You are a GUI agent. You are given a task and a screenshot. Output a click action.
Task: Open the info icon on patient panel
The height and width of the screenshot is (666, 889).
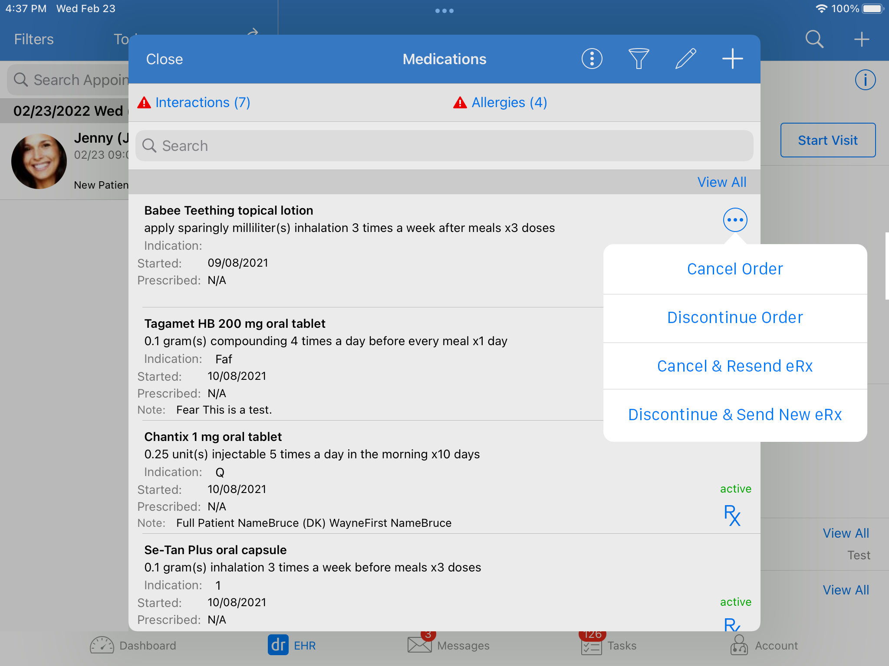point(865,80)
